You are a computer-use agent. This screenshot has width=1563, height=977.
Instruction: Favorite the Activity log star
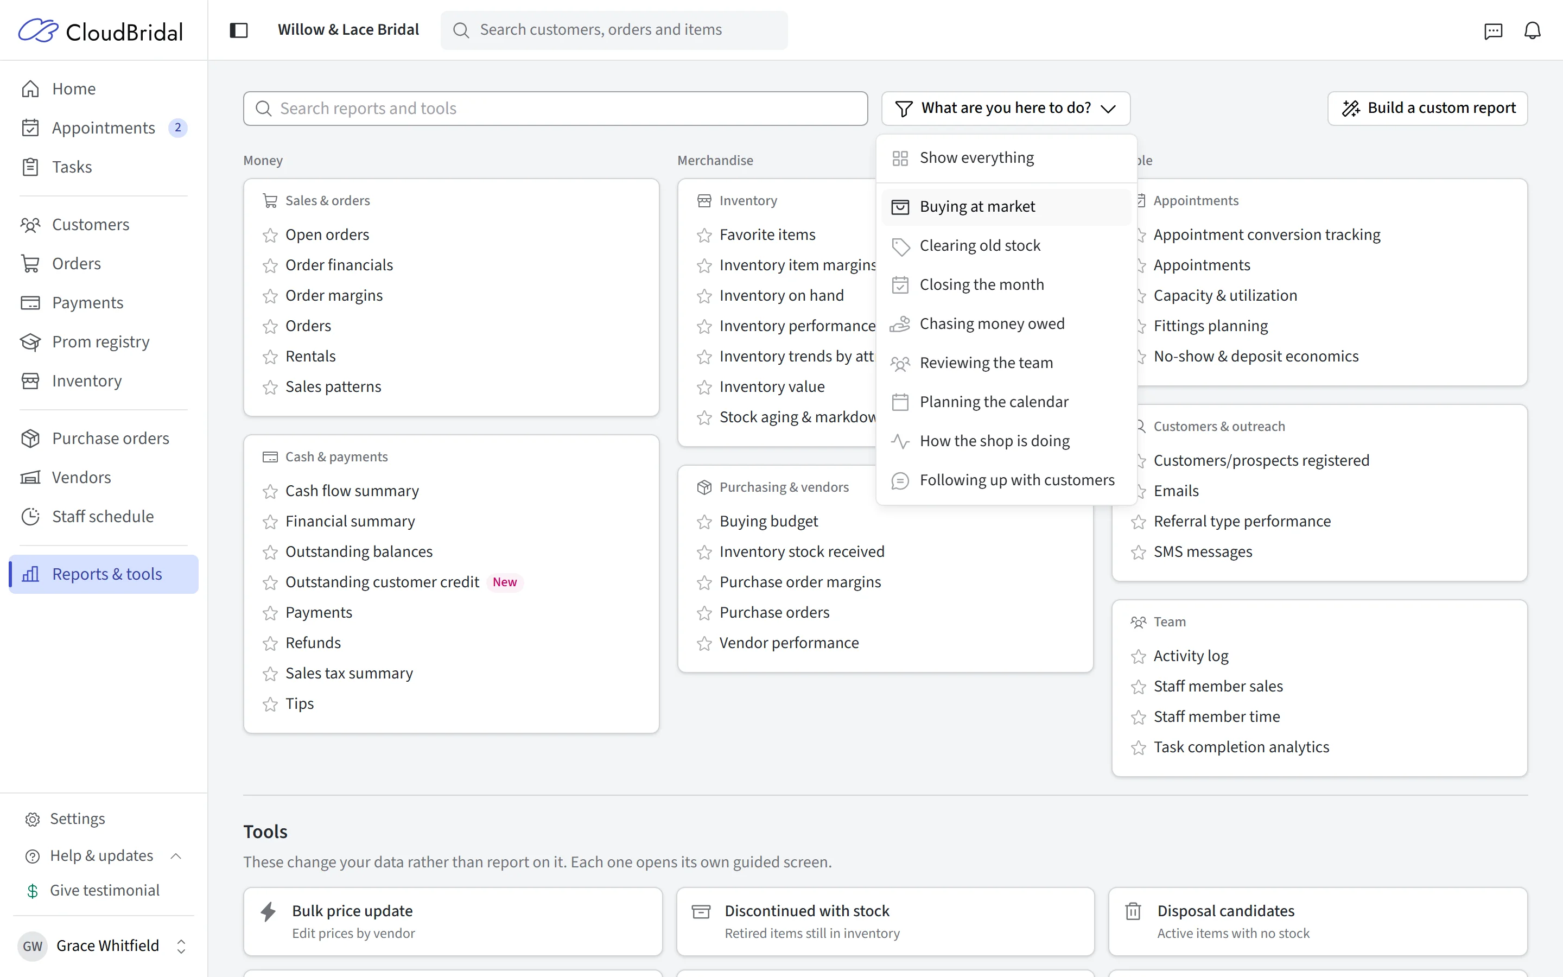tap(1138, 657)
